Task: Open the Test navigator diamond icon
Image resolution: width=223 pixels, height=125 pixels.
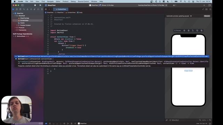Action: pos(31,9)
